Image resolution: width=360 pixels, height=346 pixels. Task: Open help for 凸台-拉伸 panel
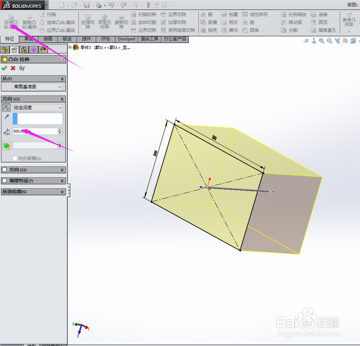(x=62, y=59)
